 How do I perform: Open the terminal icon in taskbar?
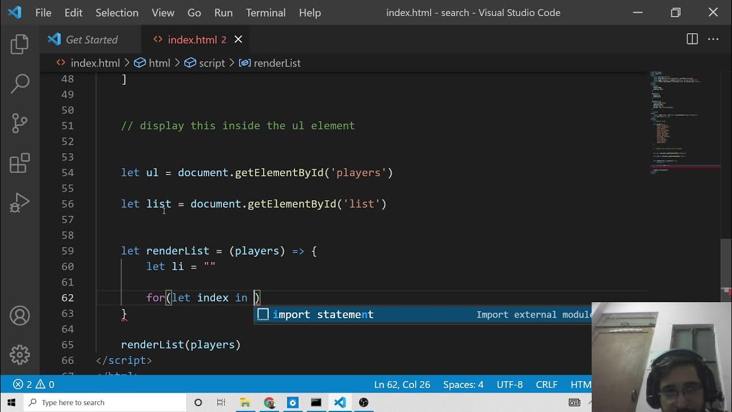(x=316, y=402)
